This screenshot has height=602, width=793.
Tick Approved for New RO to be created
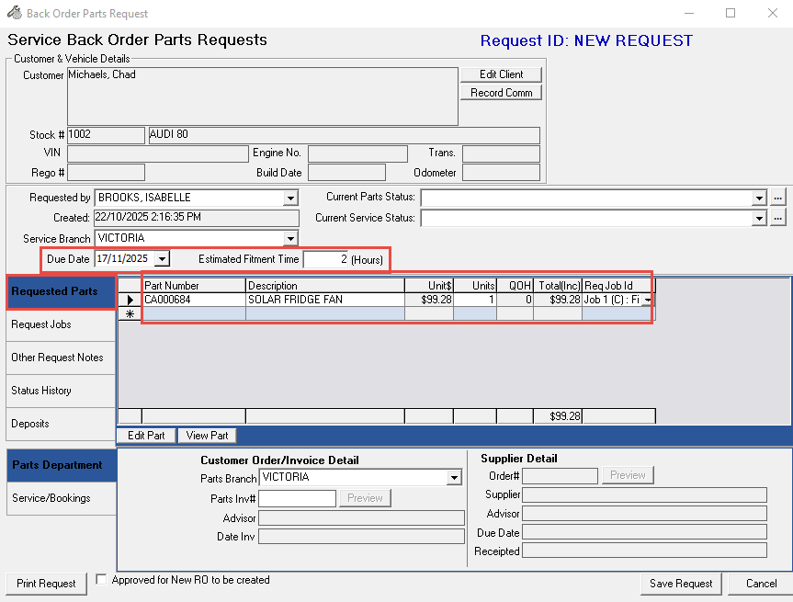click(102, 580)
